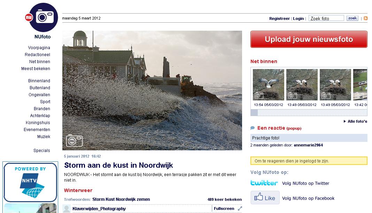Image resolution: width=372 pixels, height=213 pixels.
Task: Click Upload jouw nieuwsfoto button
Action: 309,39
